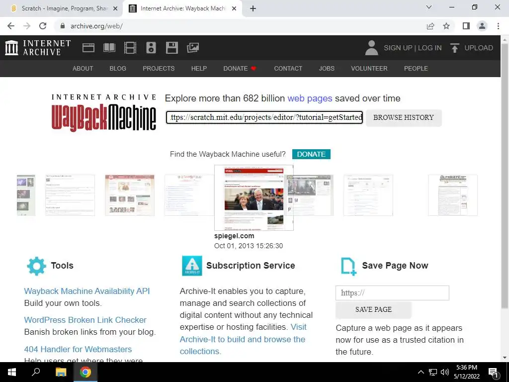Show hidden system tray icons

(x=421, y=372)
